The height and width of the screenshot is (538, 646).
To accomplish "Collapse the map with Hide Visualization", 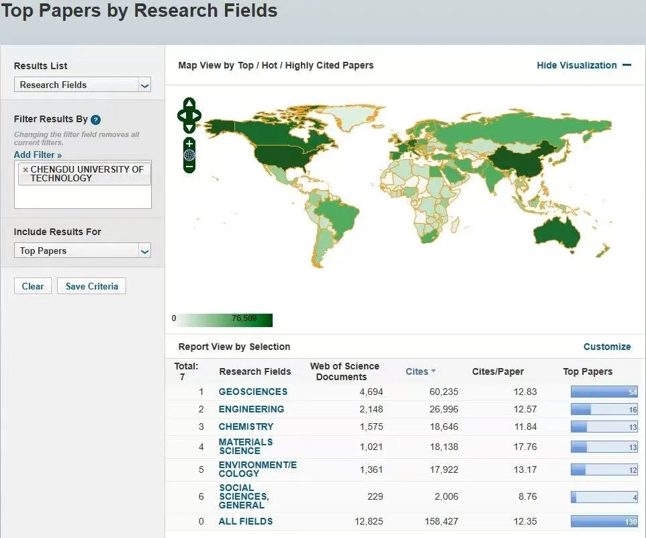I will (x=583, y=65).
